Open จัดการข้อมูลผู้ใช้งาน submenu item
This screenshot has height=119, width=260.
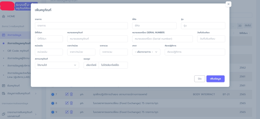19,58
